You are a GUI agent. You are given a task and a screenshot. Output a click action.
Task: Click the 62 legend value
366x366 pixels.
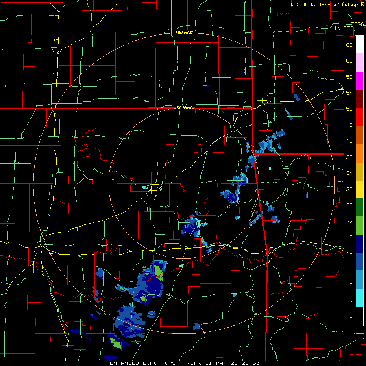pyautogui.click(x=349, y=61)
